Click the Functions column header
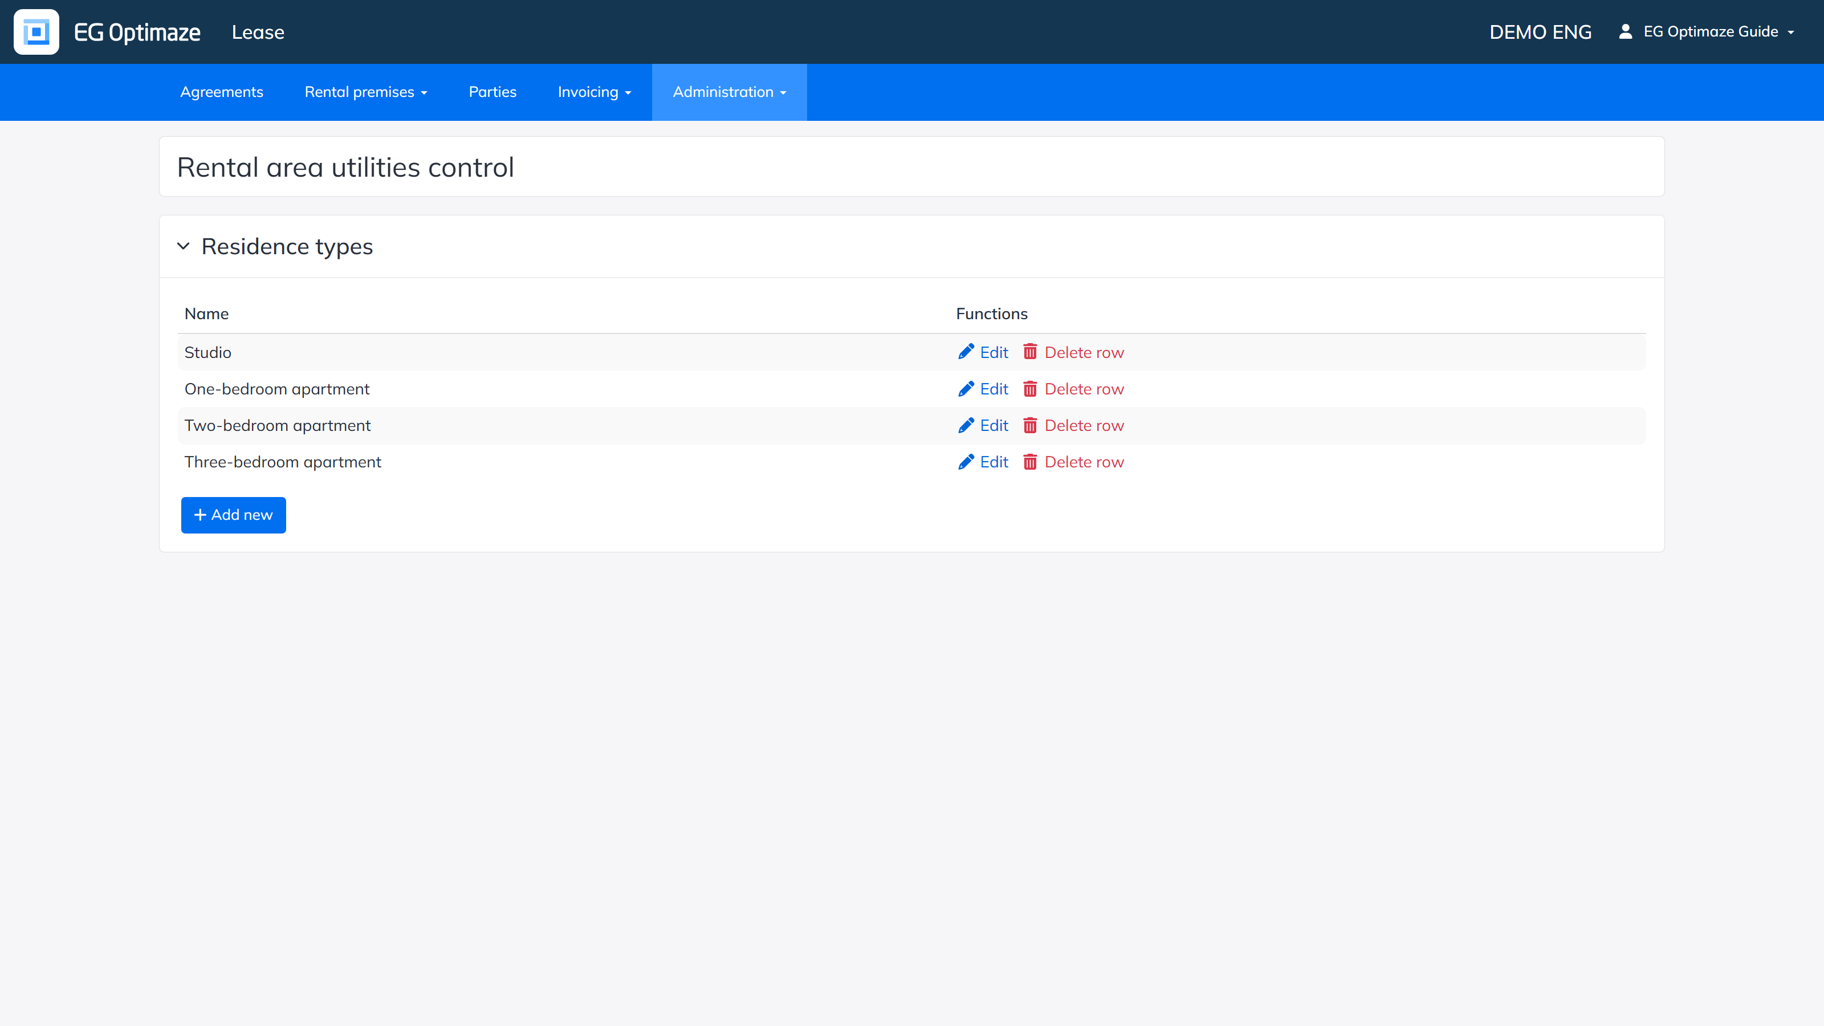1824x1026 pixels. 991,313
